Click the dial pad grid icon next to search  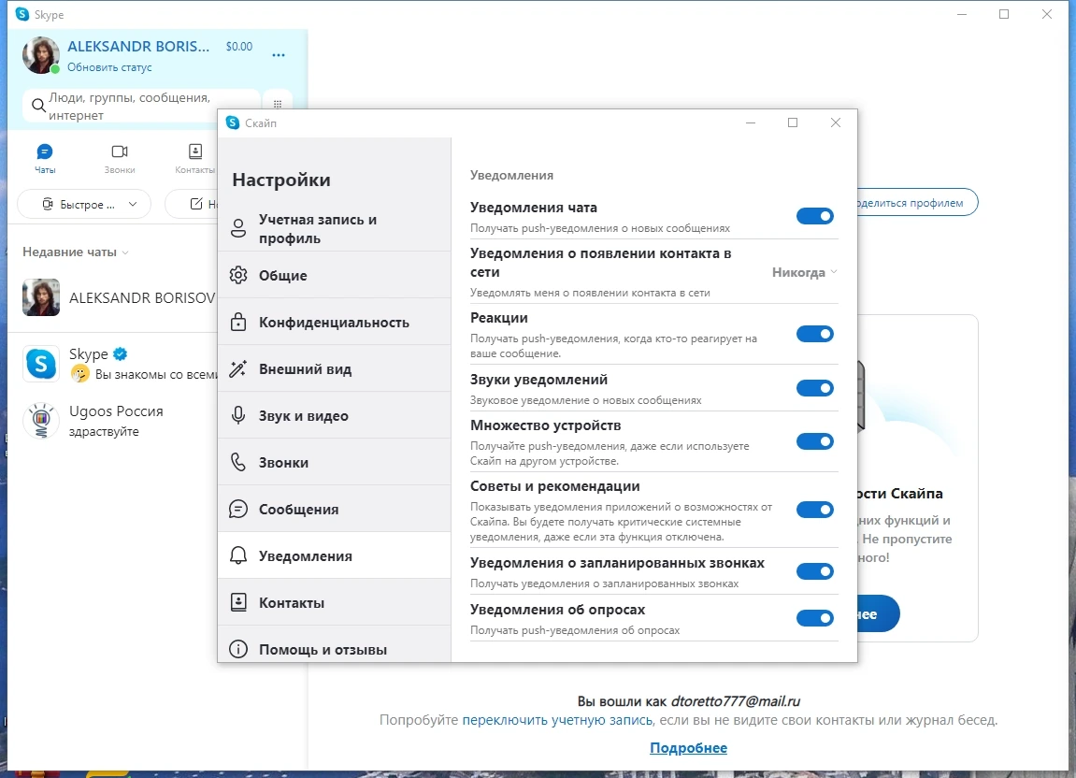[x=278, y=104]
